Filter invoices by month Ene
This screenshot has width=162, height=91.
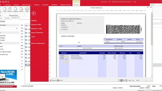click(x=22, y=25)
